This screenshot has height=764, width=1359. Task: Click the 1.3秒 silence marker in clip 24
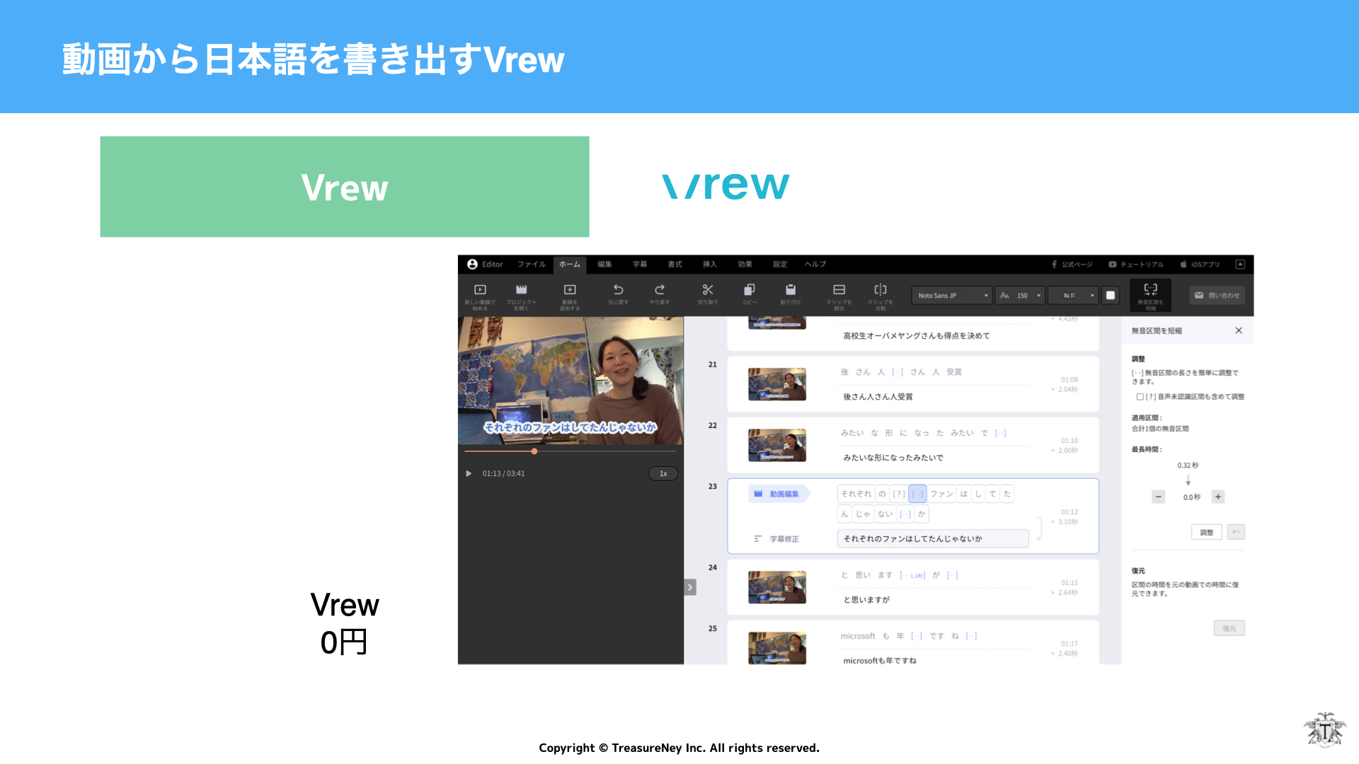(912, 575)
